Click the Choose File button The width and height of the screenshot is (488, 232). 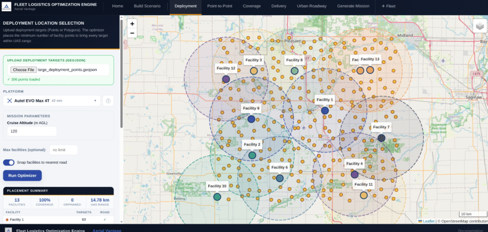tap(24, 69)
